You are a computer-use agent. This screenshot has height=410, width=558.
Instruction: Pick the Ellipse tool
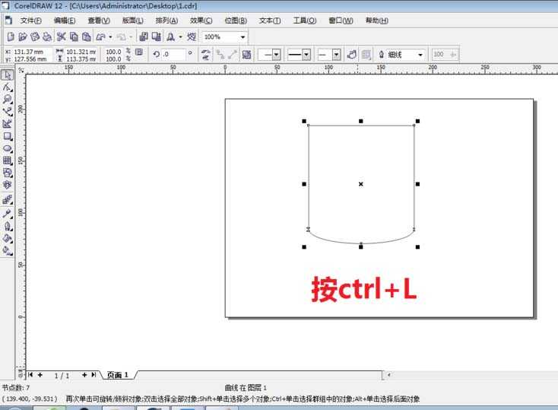tap(8, 148)
